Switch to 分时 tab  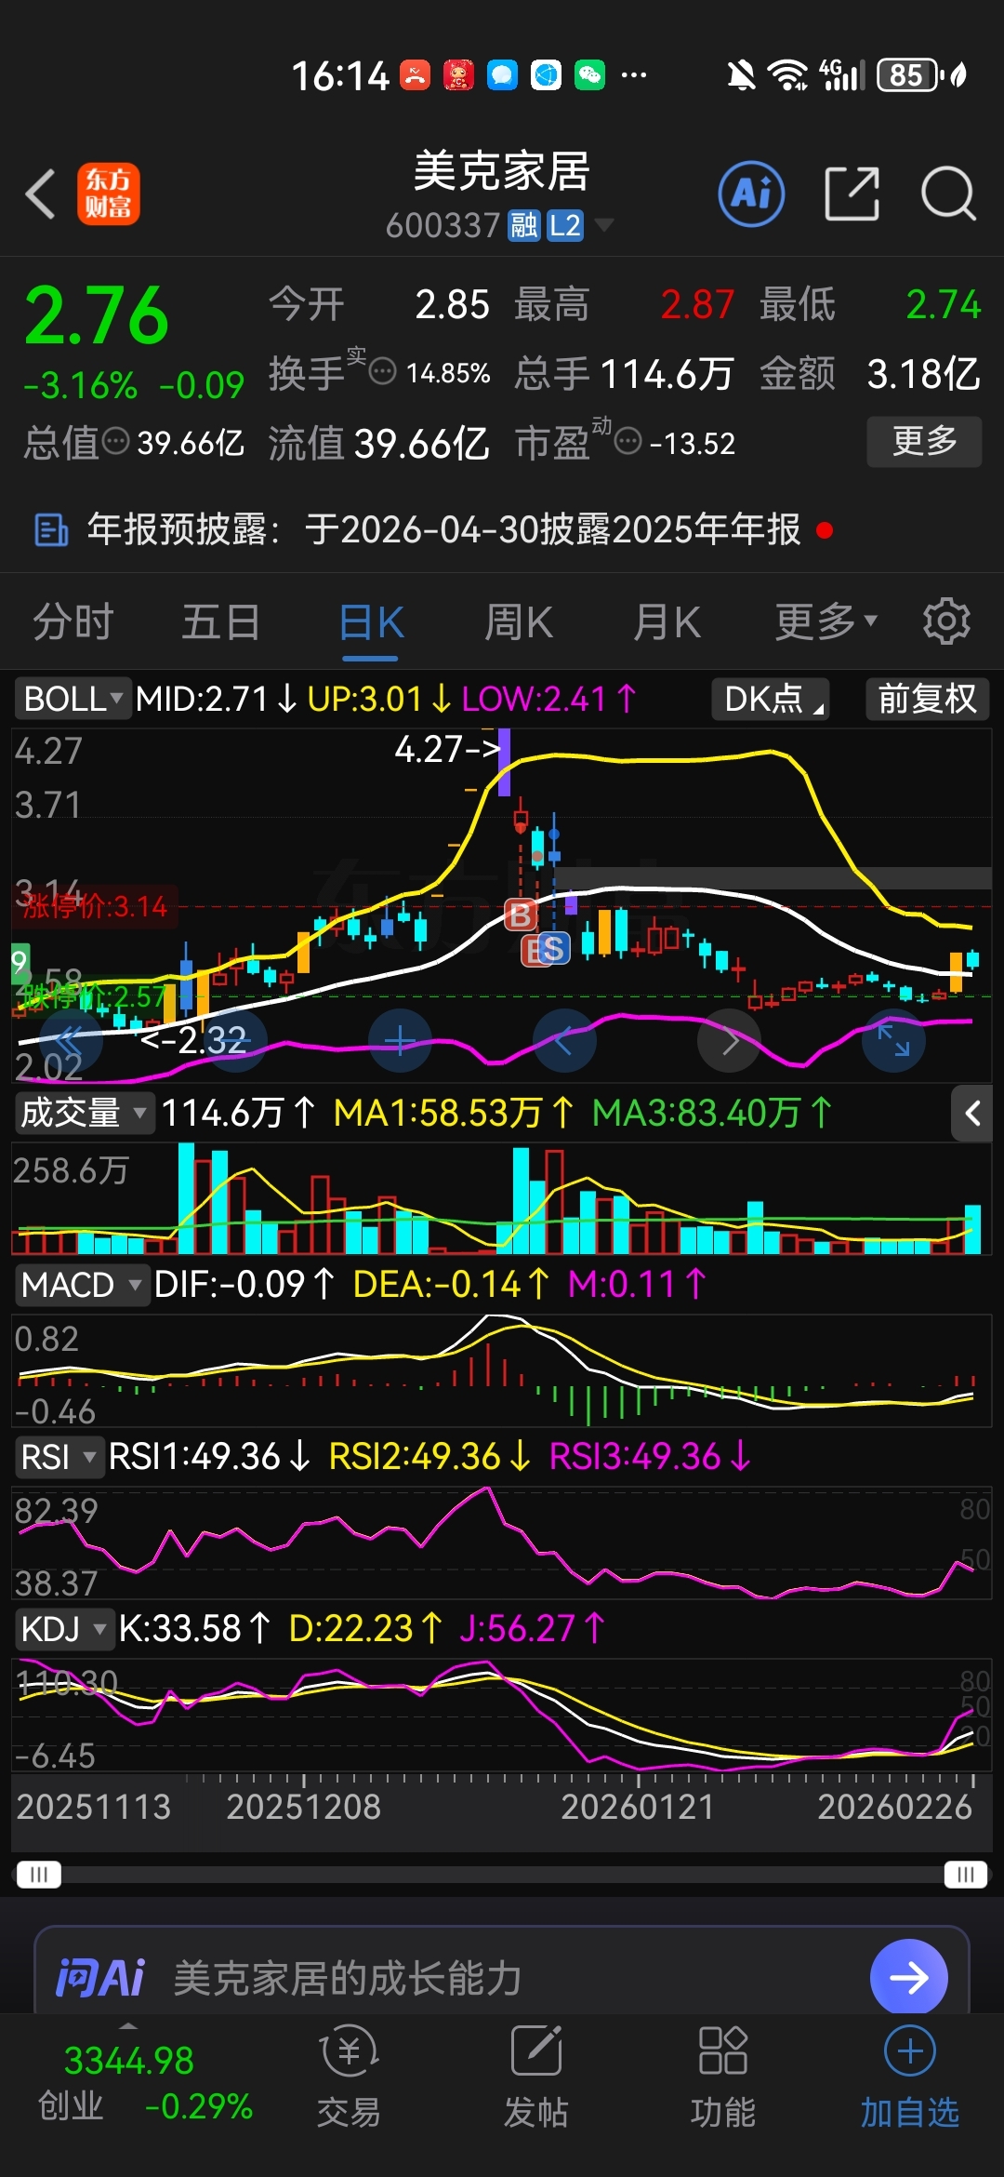pos(73,621)
